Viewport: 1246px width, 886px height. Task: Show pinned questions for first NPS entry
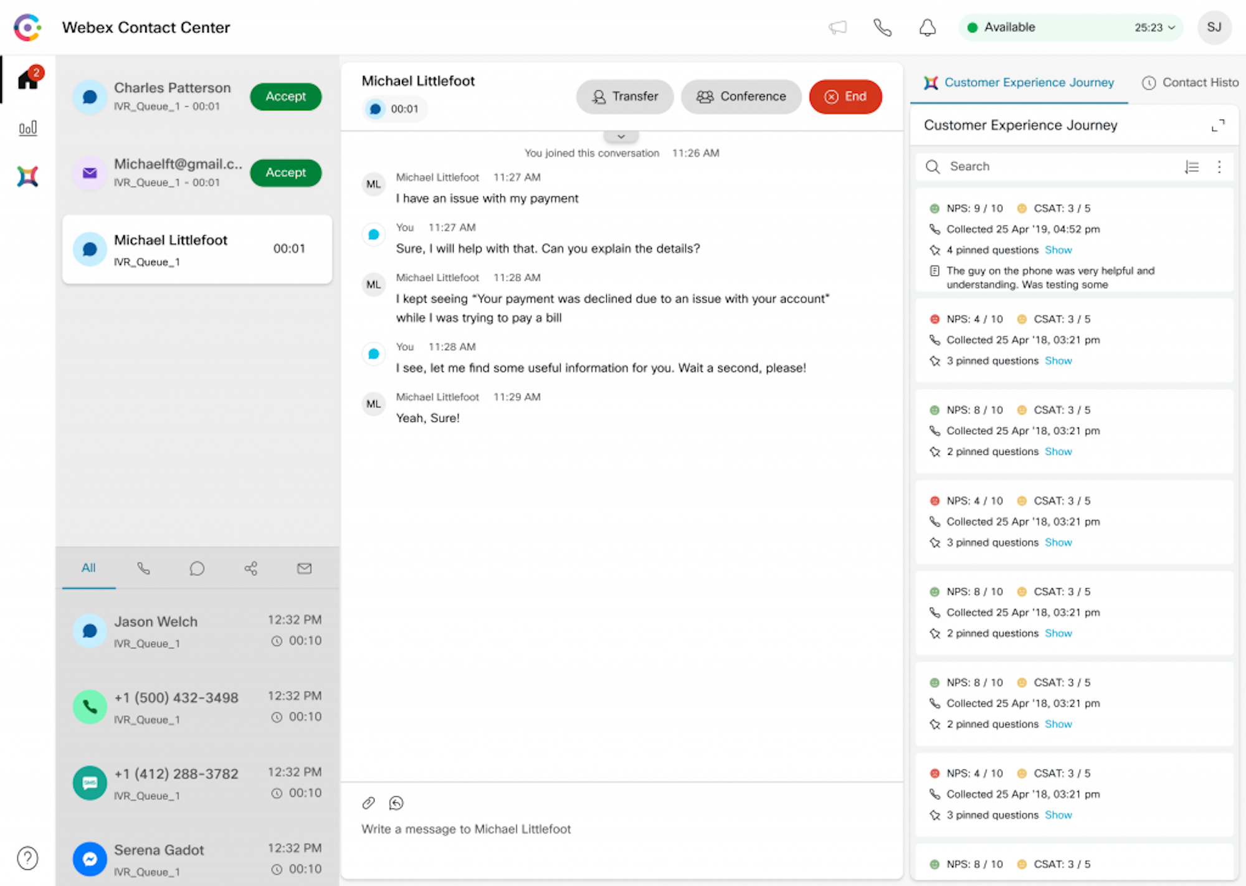point(1058,250)
